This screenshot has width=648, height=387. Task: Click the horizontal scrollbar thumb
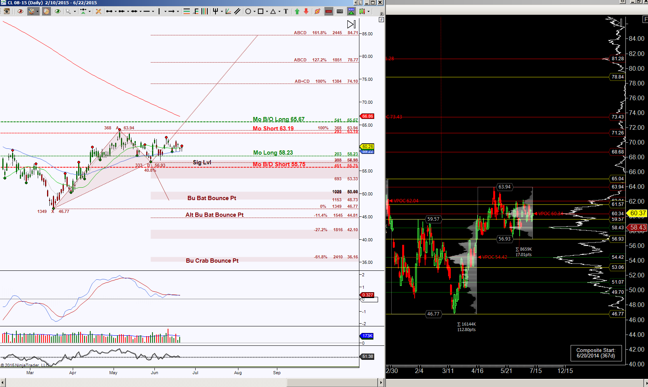(332, 382)
